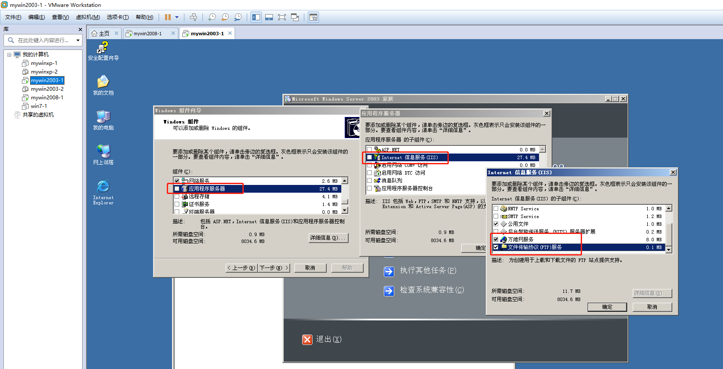This screenshot has width=723, height=369.
Task: Click the revert to snapshot icon
Action: [225, 17]
